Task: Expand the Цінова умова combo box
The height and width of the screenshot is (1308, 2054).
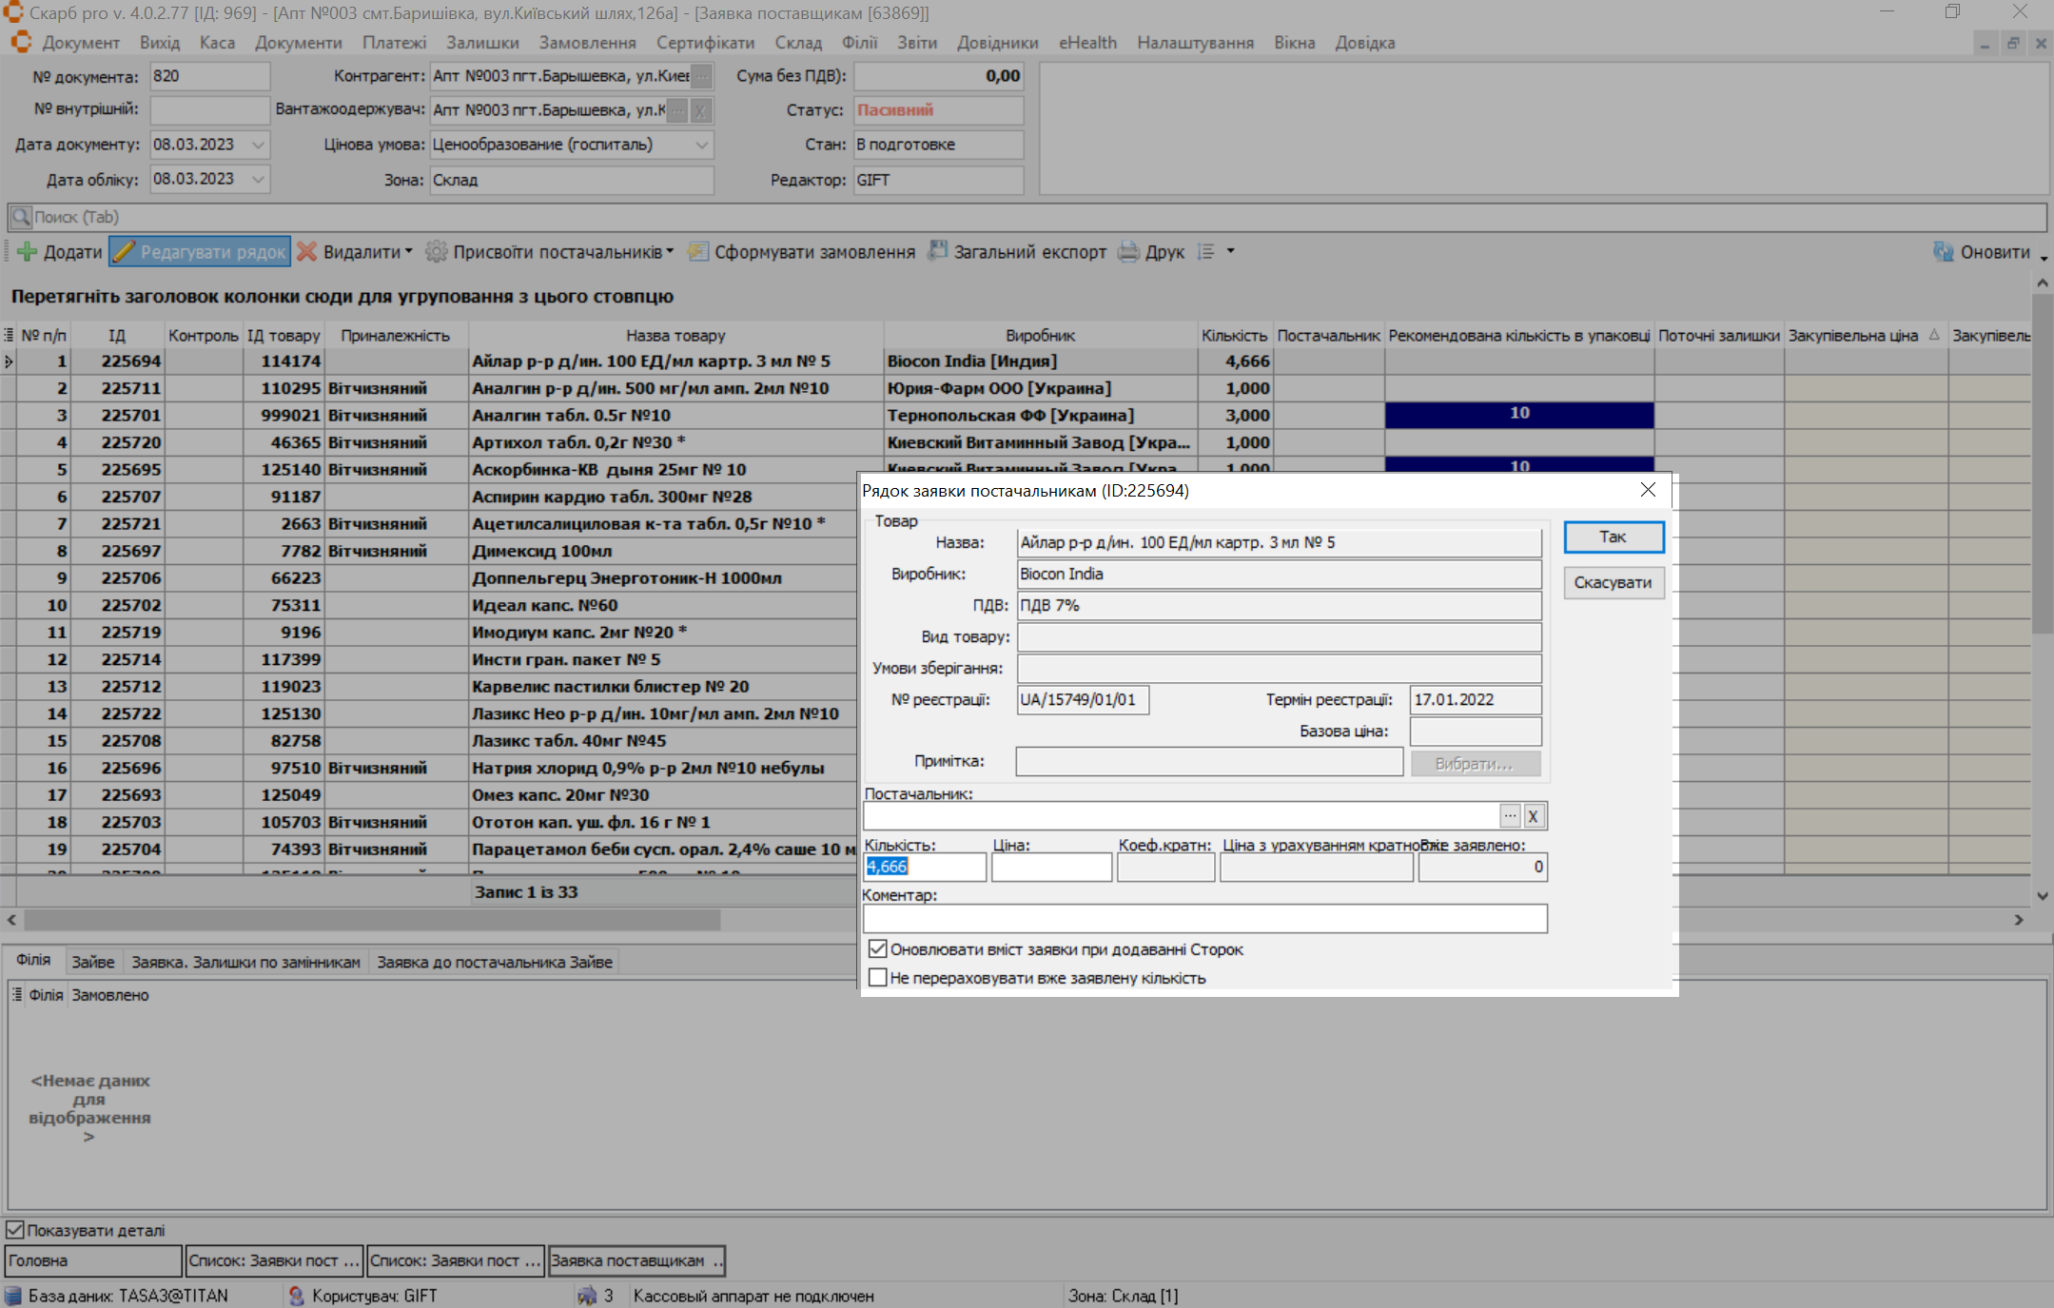Action: click(x=702, y=145)
